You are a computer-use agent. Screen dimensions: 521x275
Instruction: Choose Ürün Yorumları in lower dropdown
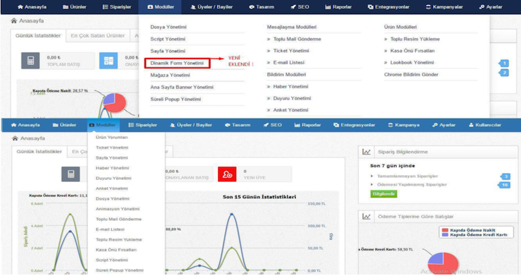pyautogui.click(x=111, y=137)
